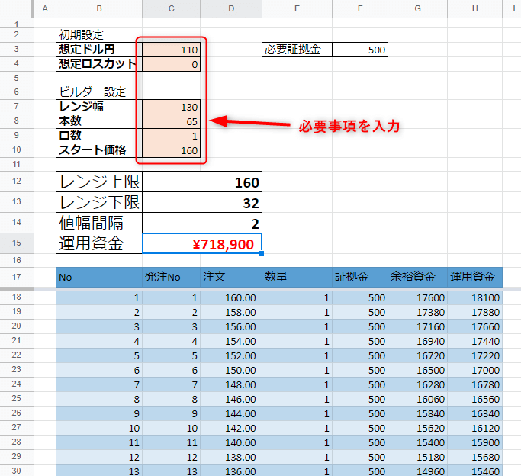Select the 余裕資金 cell 15400
The height and width of the screenshot is (476, 521).
[x=418, y=442]
